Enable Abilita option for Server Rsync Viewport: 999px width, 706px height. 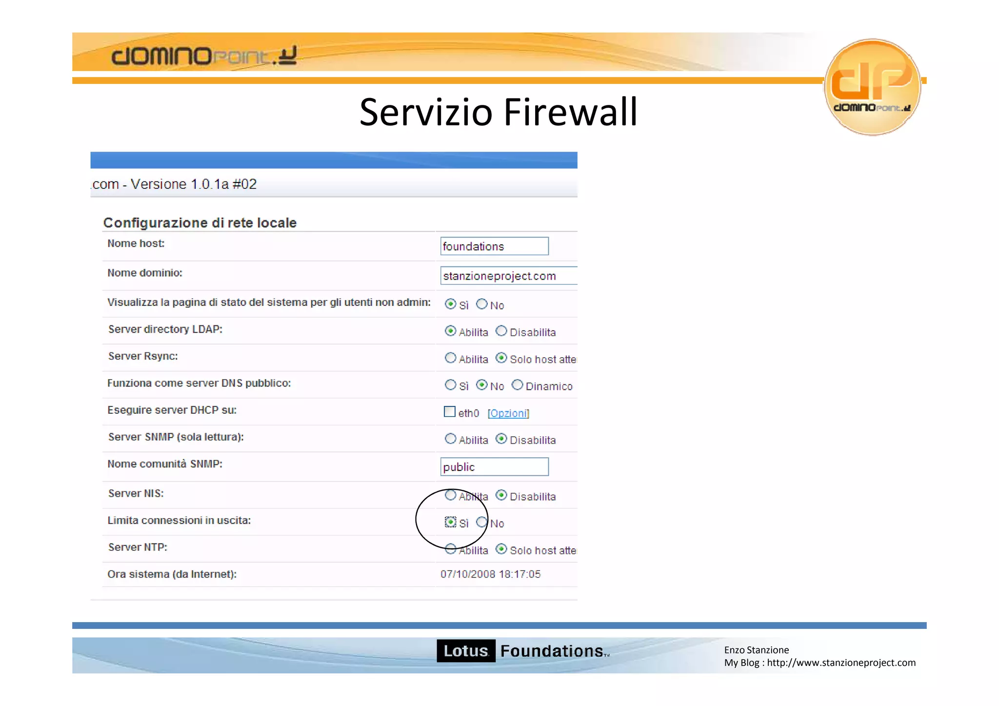point(450,358)
